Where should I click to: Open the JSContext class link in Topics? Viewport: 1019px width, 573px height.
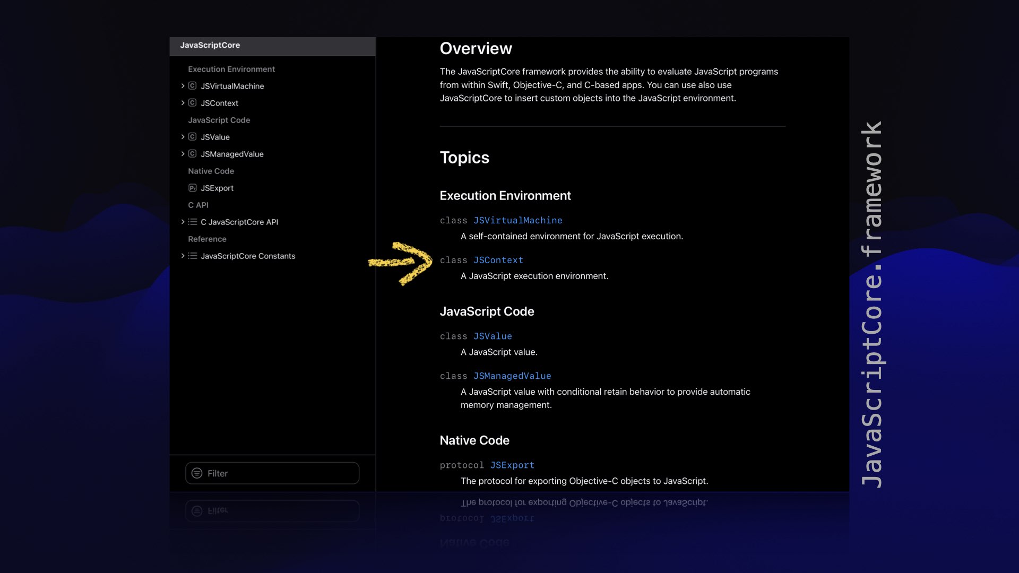click(x=498, y=260)
